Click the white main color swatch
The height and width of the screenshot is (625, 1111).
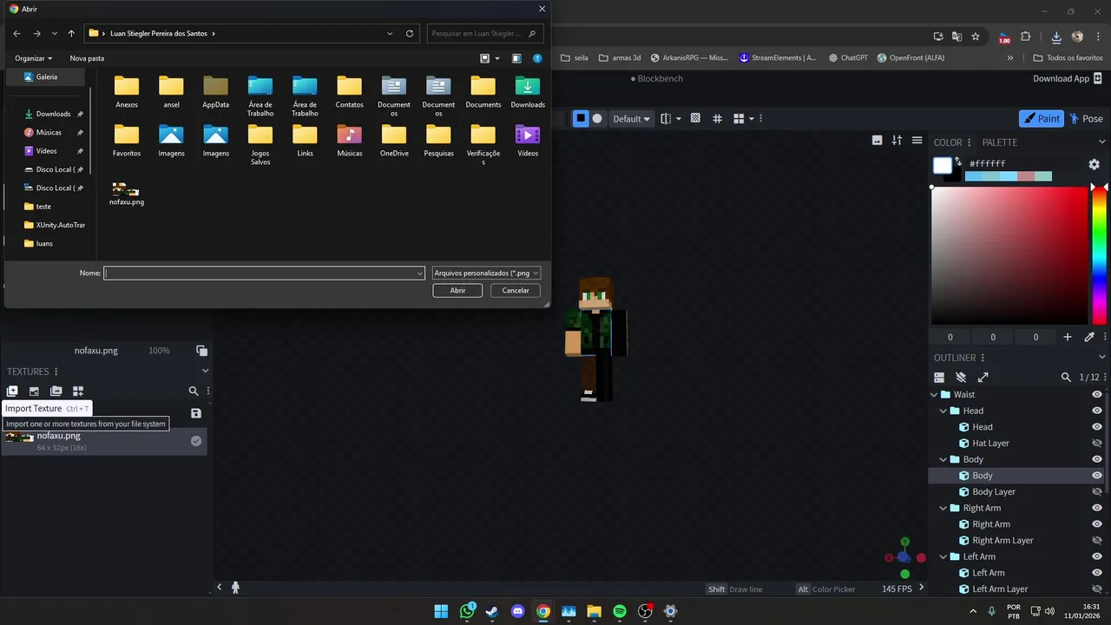click(x=943, y=166)
